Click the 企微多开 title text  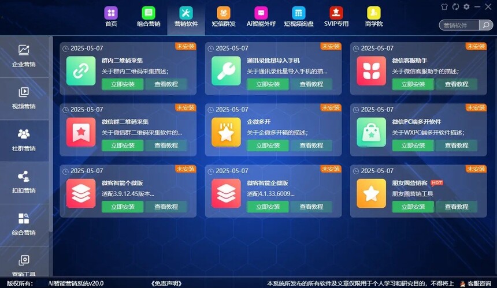point(259,122)
